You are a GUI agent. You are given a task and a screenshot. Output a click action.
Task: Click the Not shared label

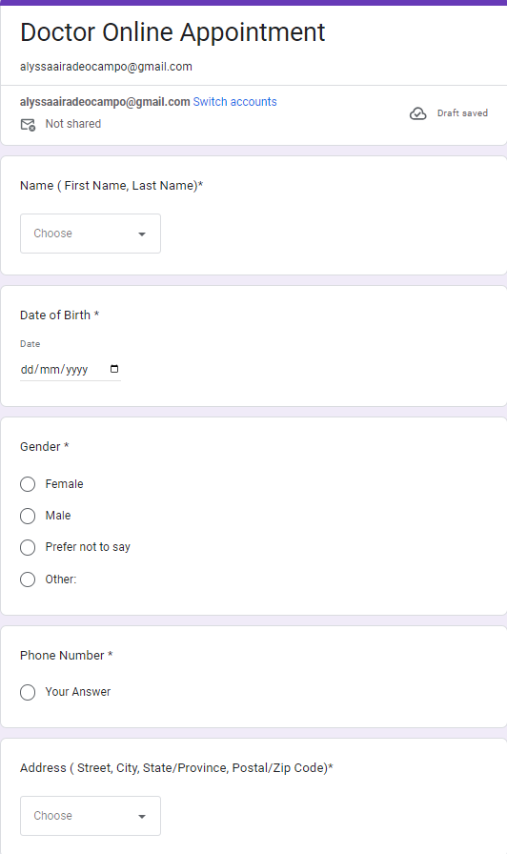coord(73,124)
